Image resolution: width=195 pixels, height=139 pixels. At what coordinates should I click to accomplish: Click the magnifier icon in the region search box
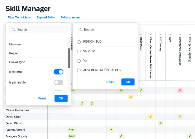point(80,30)
